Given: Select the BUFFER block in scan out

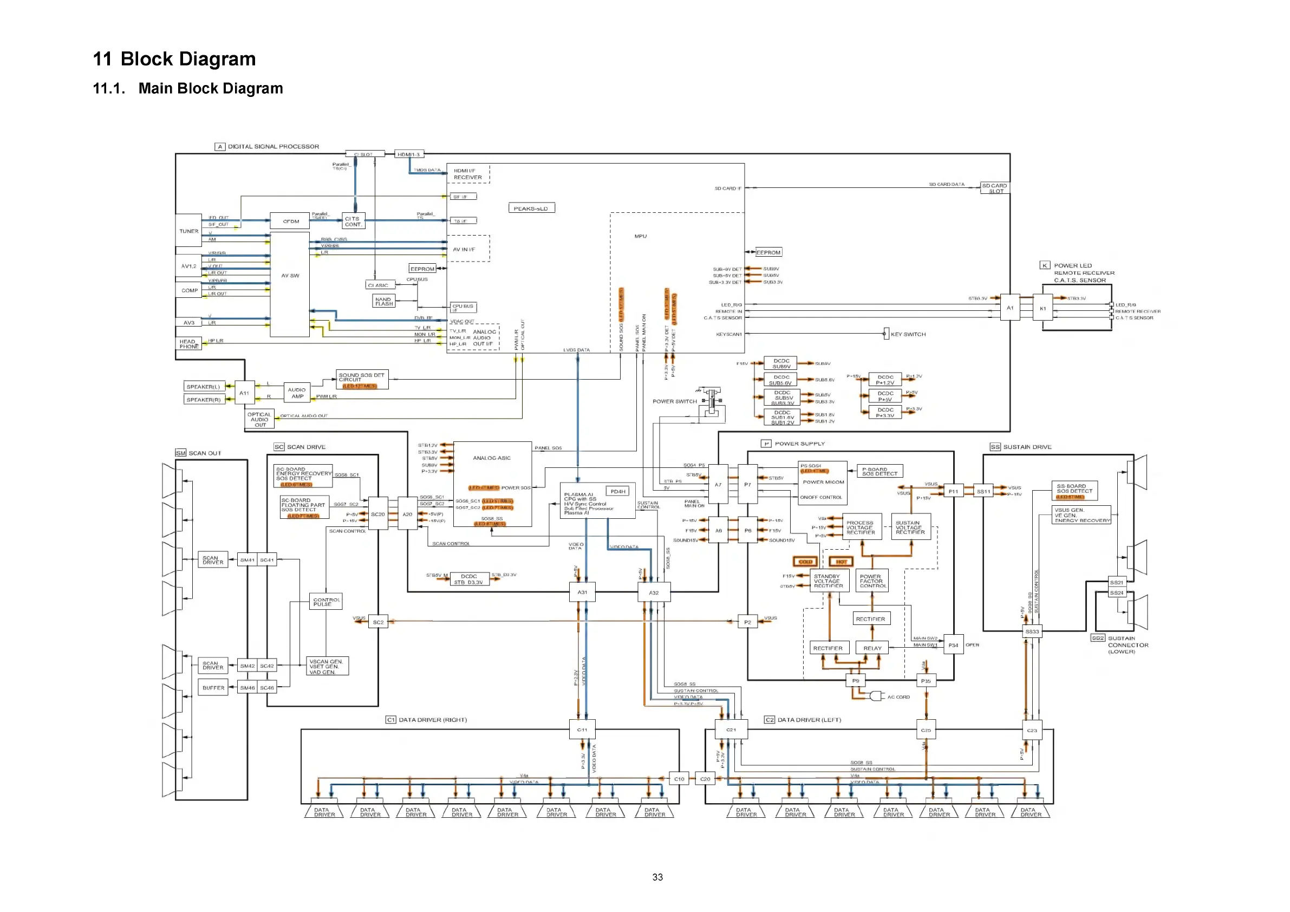Looking at the screenshot, I should (x=213, y=687).
